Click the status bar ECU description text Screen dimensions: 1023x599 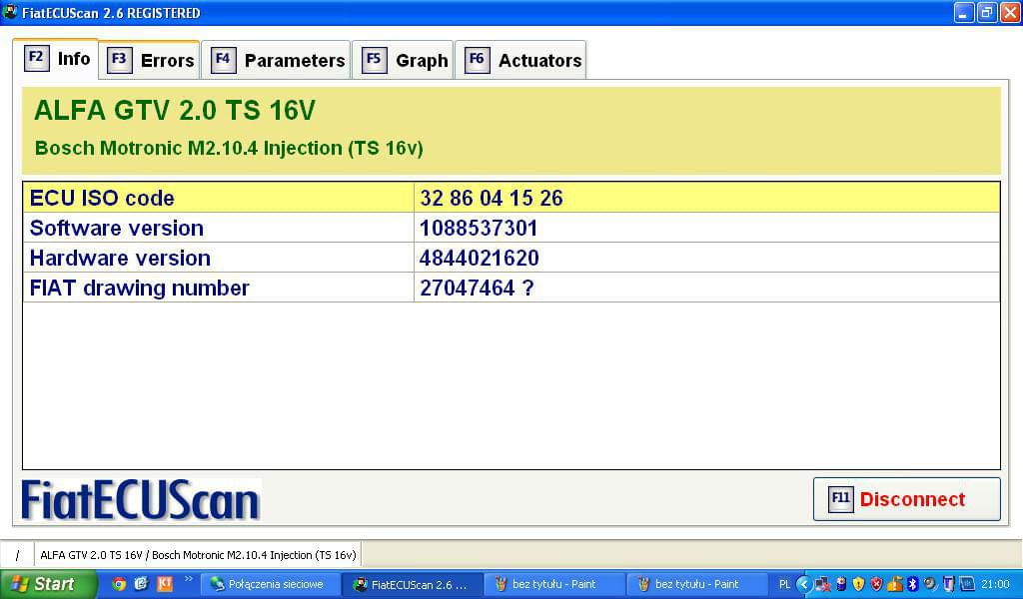click(199, 555)
